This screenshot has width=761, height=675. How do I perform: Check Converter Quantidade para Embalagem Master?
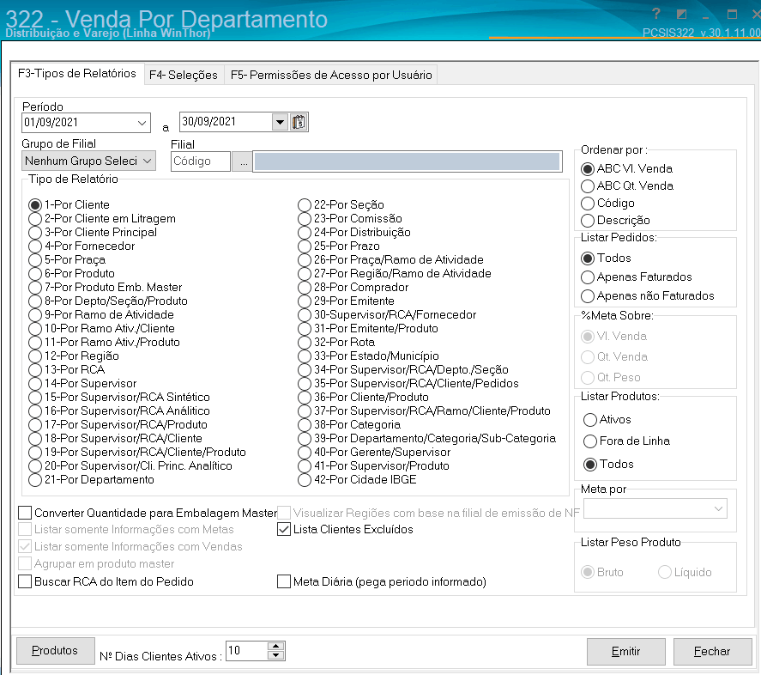pyautogui.click(x=25, y=513)
